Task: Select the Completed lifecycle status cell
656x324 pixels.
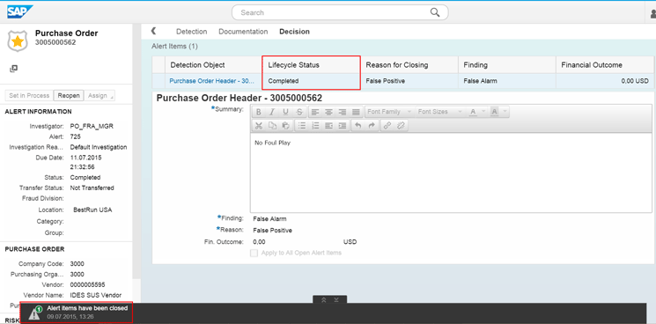Action: coord(311,81)
